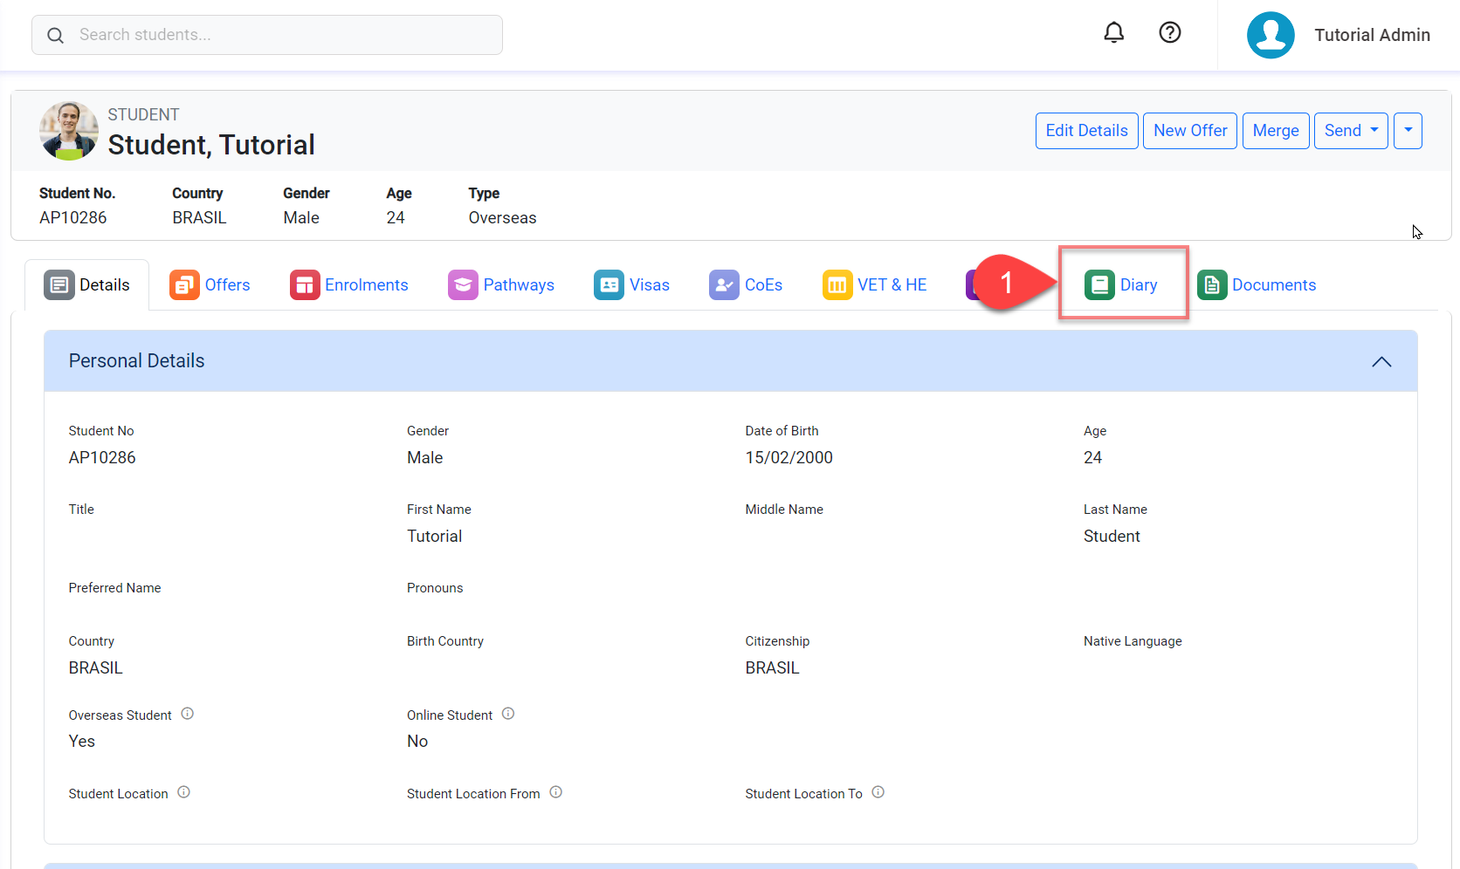Open the help question mark icon

point(1170,33)
